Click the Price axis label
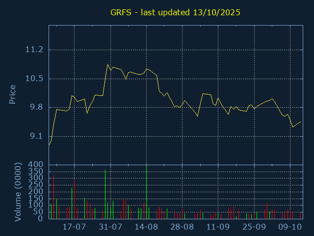This screenshot has height=236, width=314. click(x=13, y=94)
